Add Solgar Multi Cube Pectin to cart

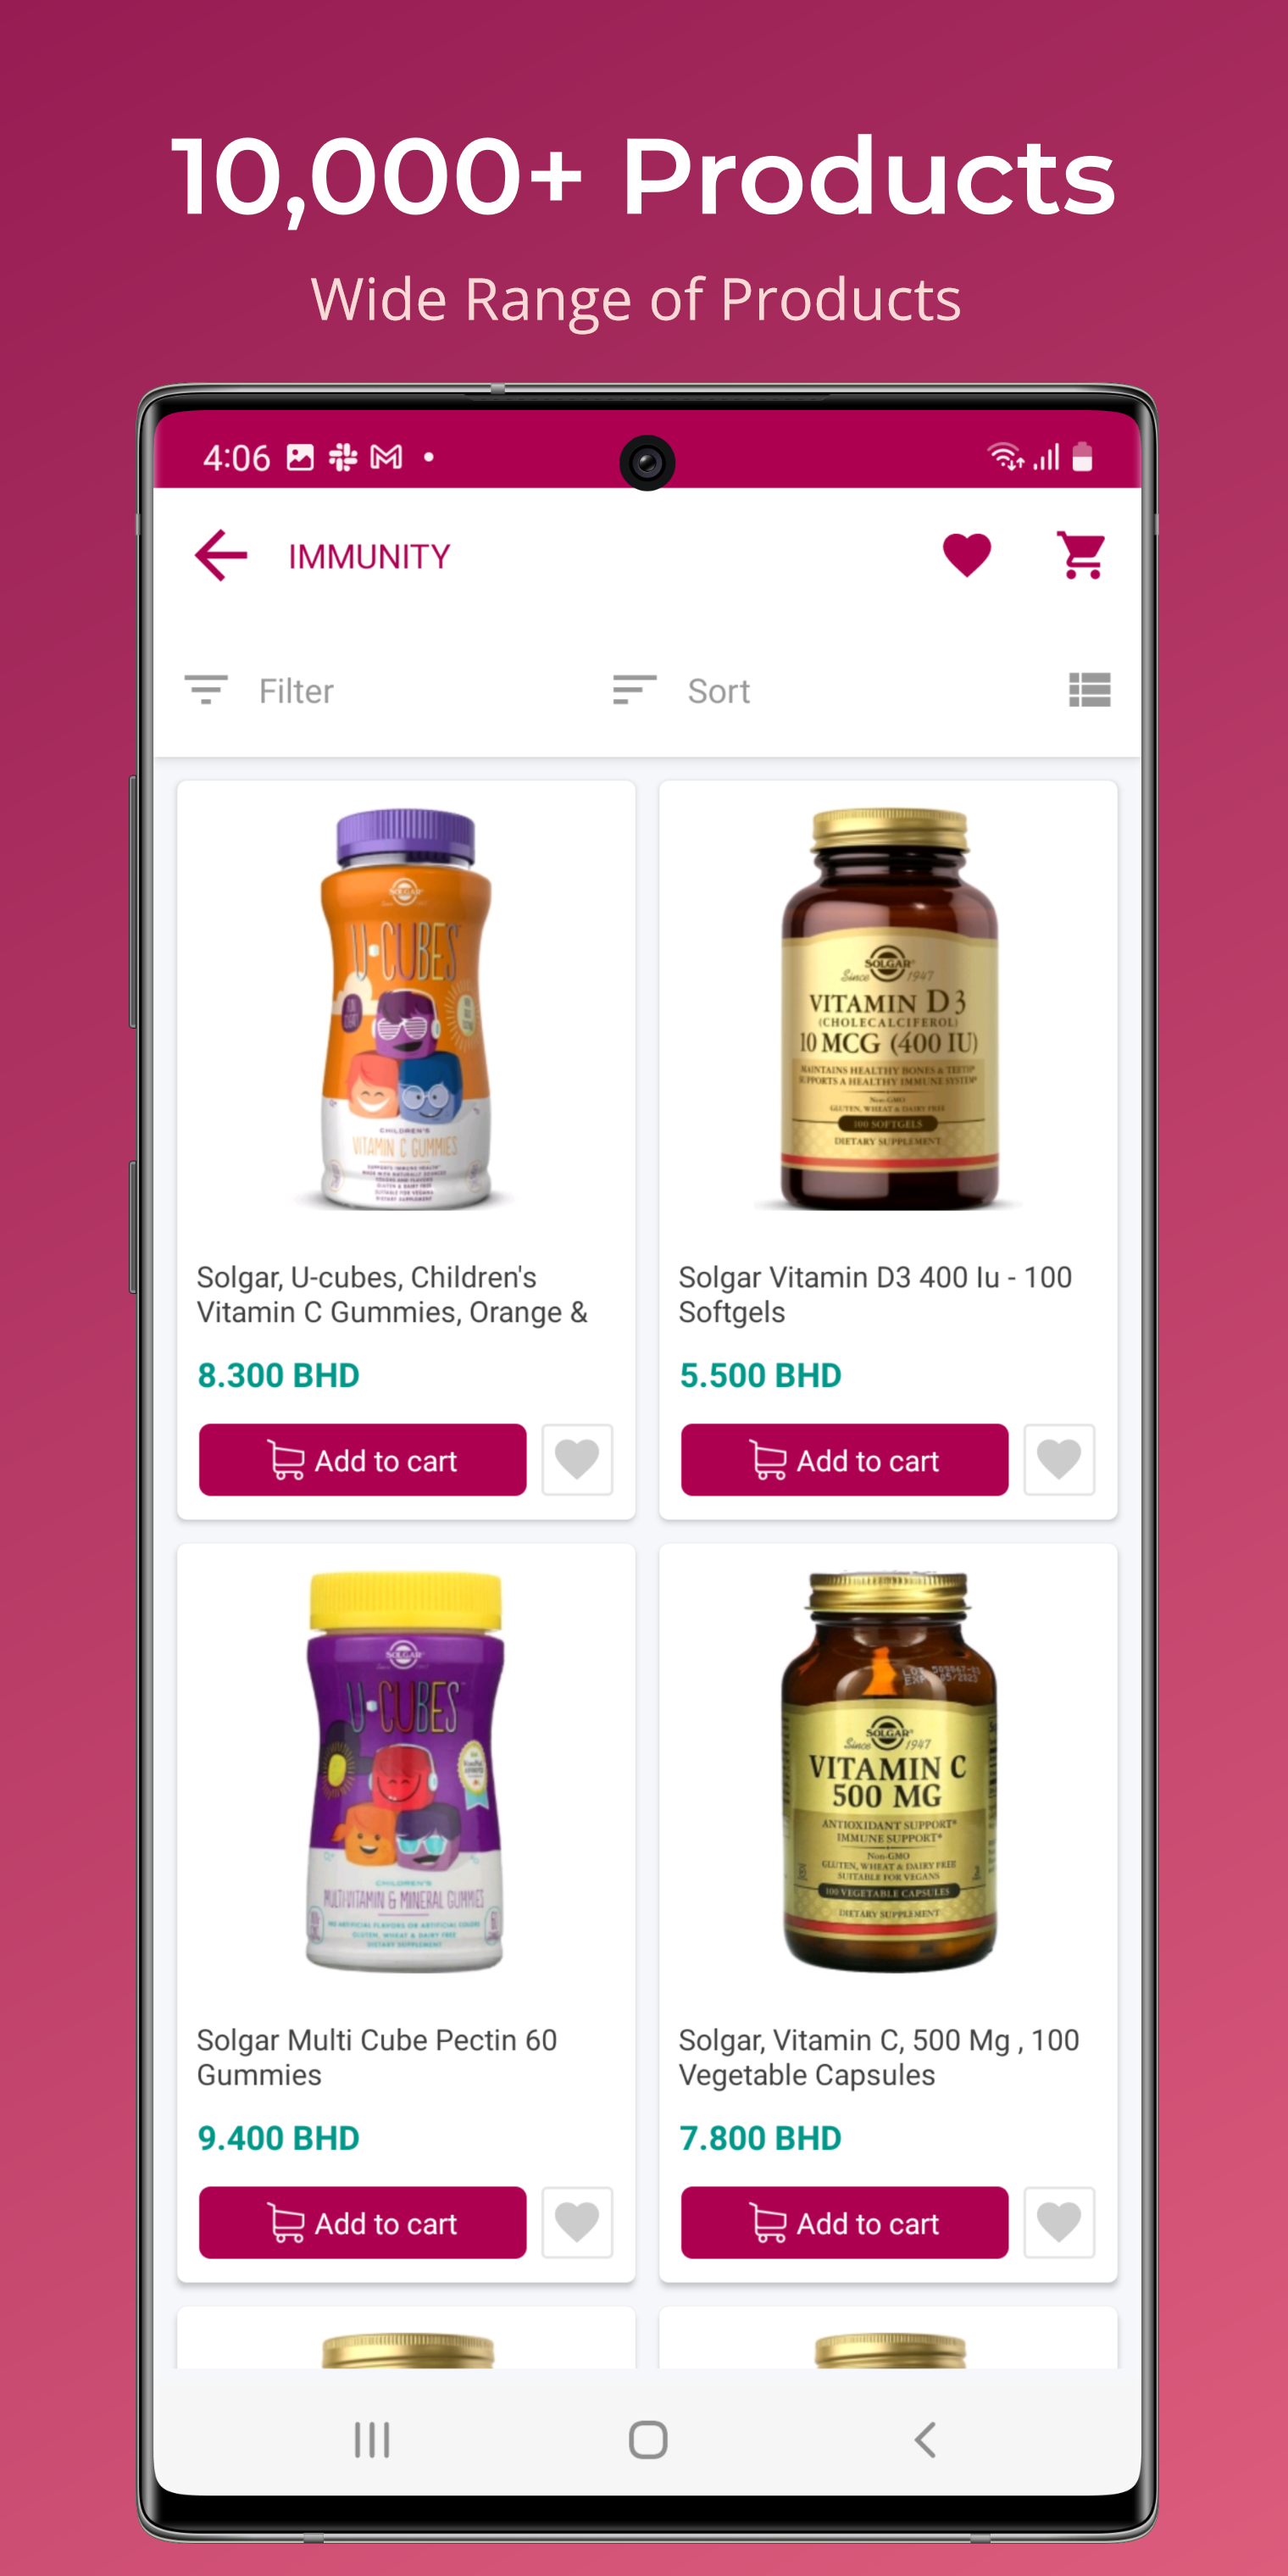(362, 2223)
